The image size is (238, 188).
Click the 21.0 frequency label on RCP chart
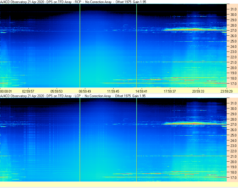pyautogui.click(x=233, y=62)
